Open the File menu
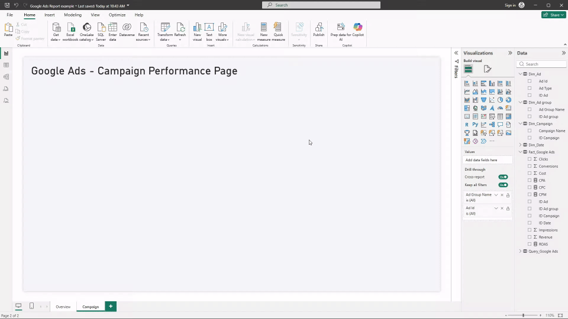This screenshot has width=568, height=319. coord(10,15)
